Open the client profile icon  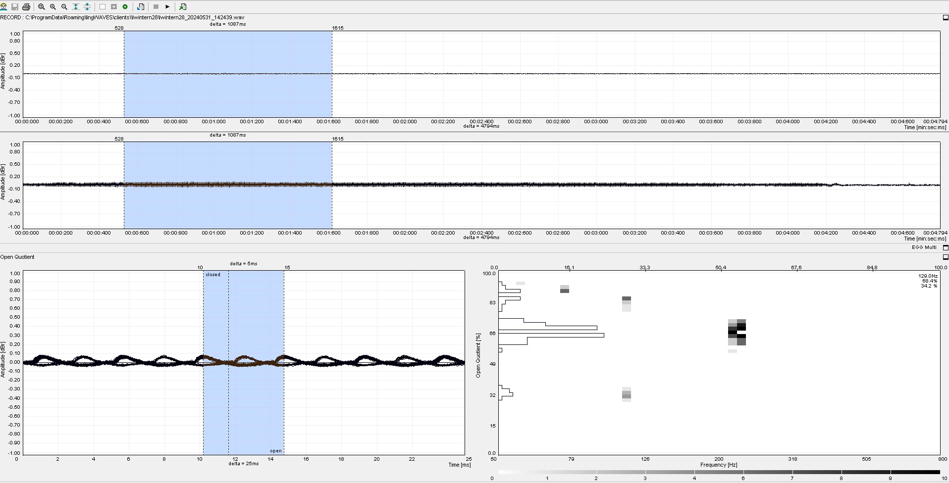click(x=3, y=7)
